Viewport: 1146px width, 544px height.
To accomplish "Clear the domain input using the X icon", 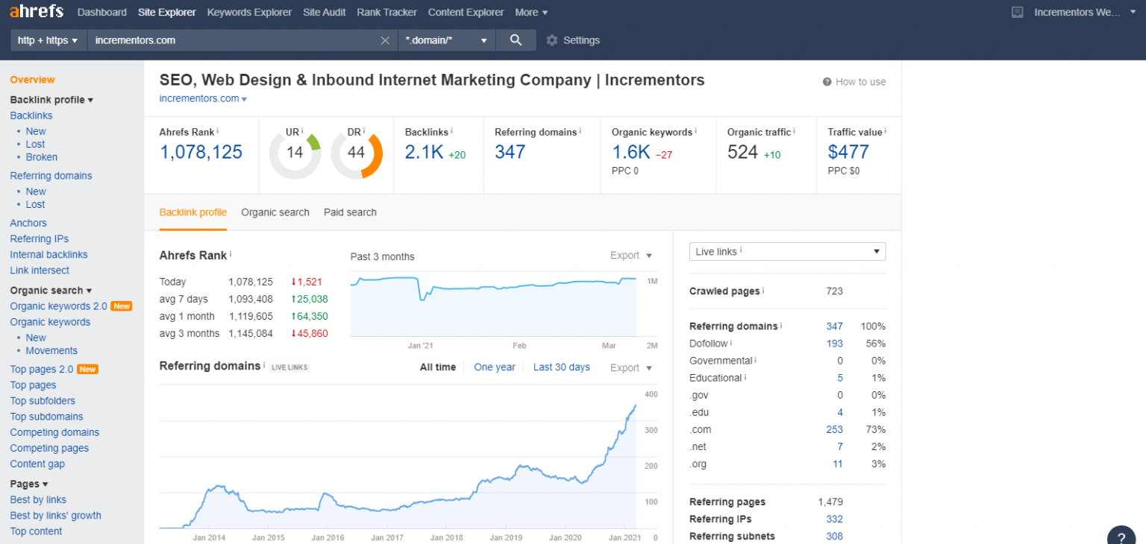I will click(x=385, y=39).
